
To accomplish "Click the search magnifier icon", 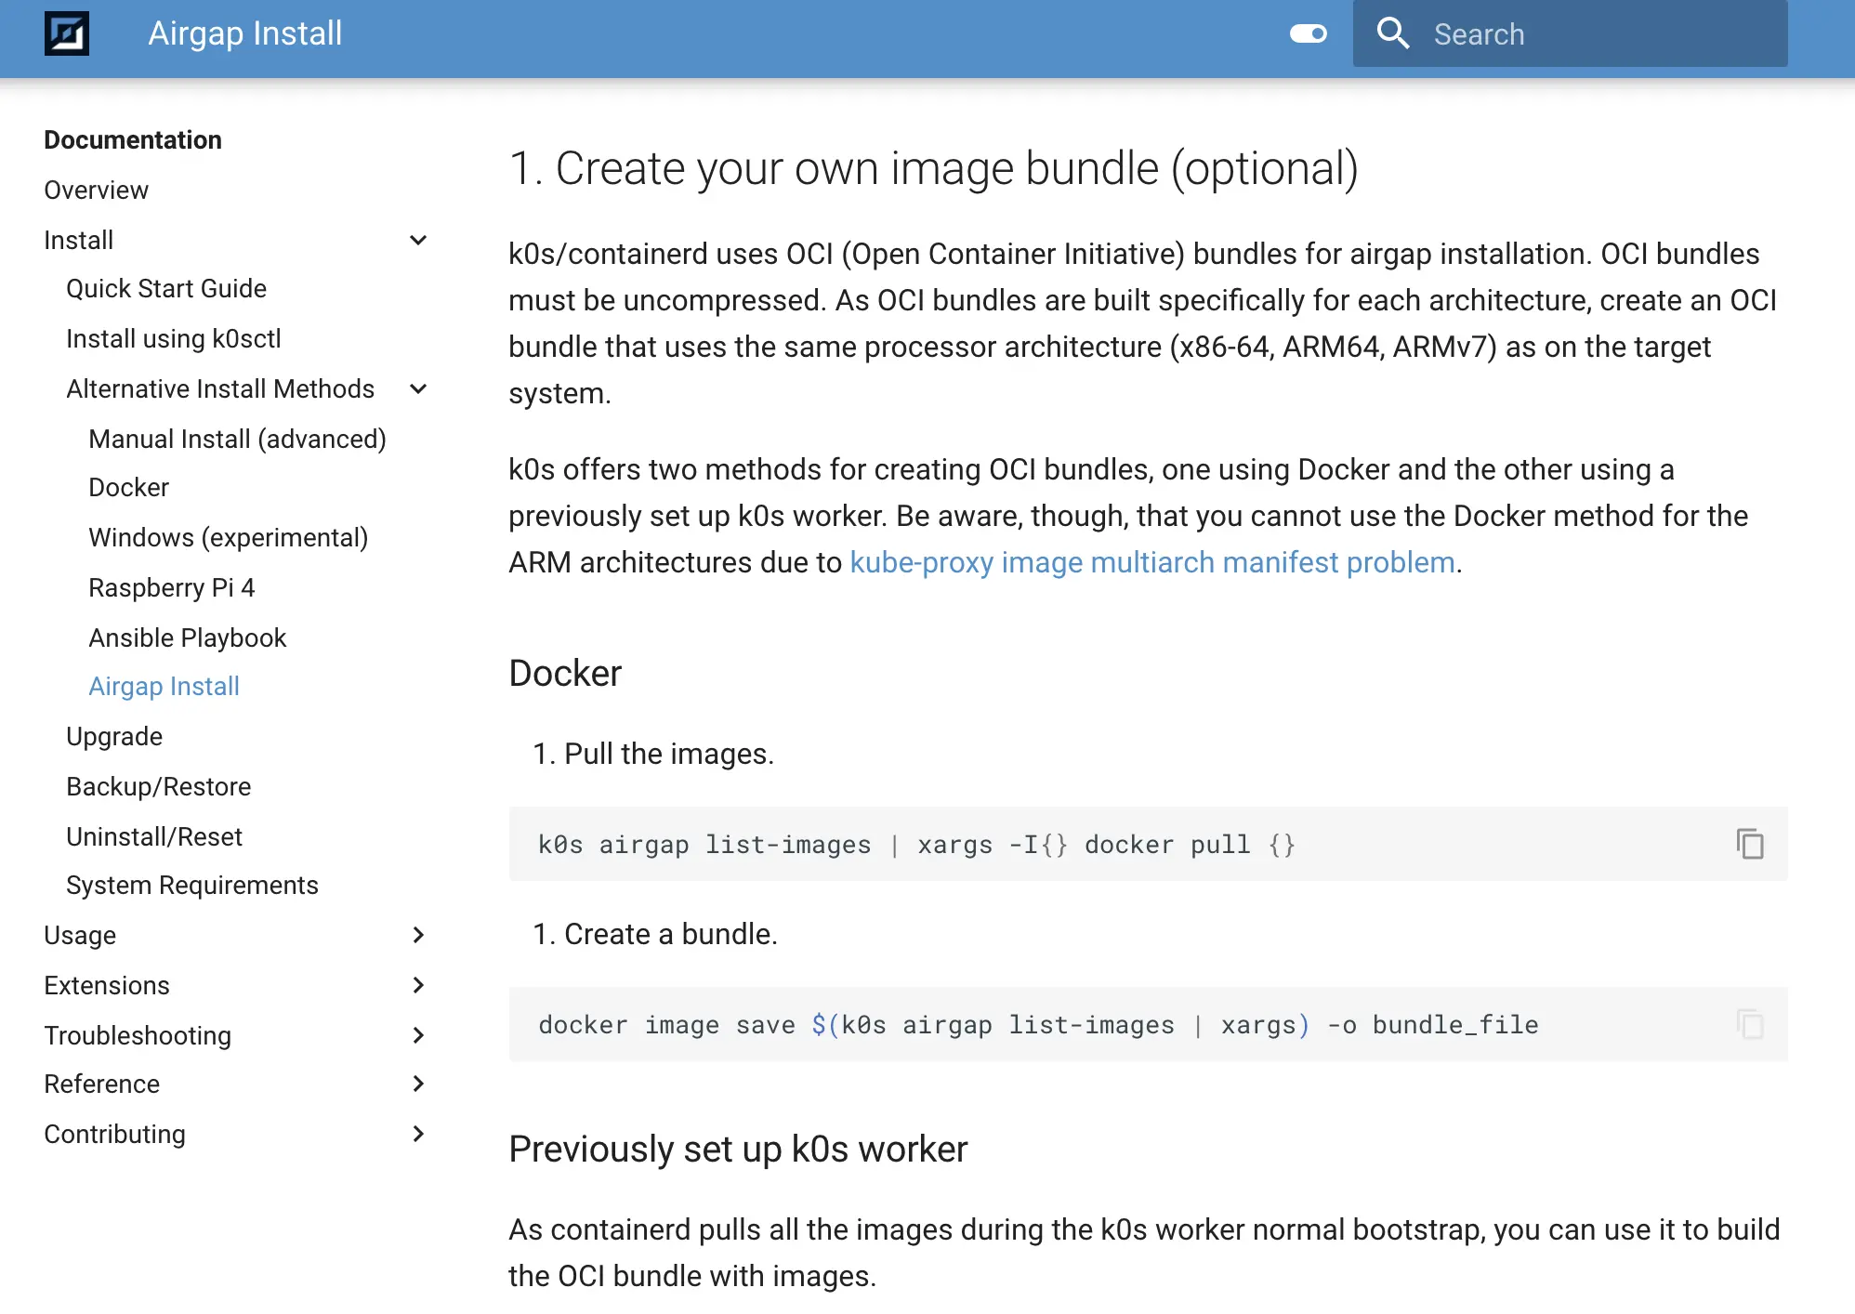I will tap(1393, 33).
